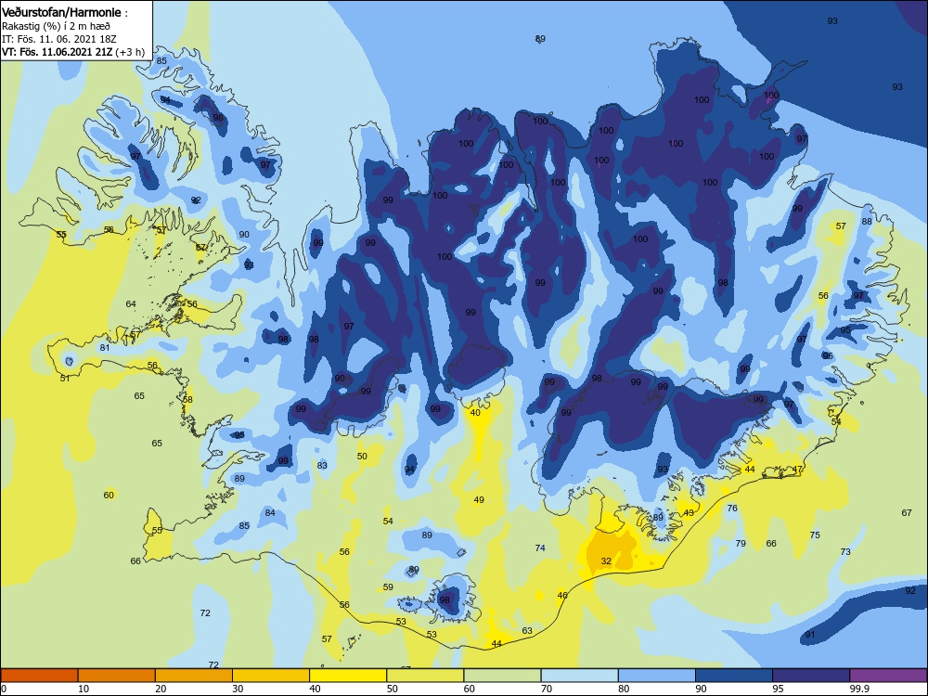
Task: Click the humidity value 63 on the map
Action: tap(527, 631)
